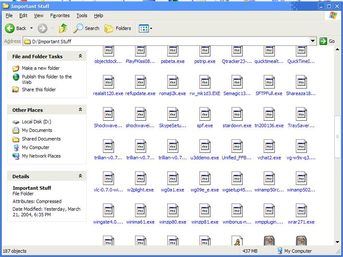Viewport: 343px width, 257px height.
Task: Open the Views button menu
Action: pos(145,28)
